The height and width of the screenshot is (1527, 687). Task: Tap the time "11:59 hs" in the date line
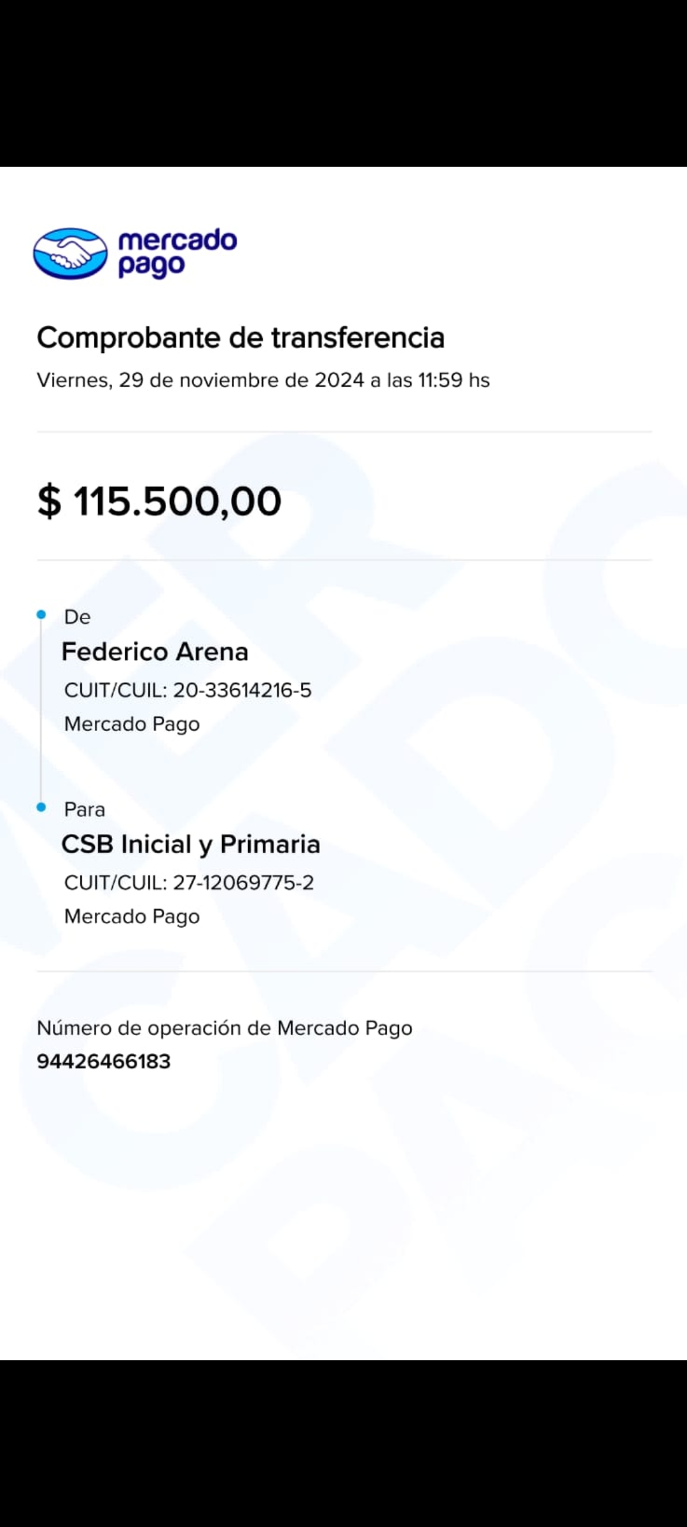(x=454, y=380)
